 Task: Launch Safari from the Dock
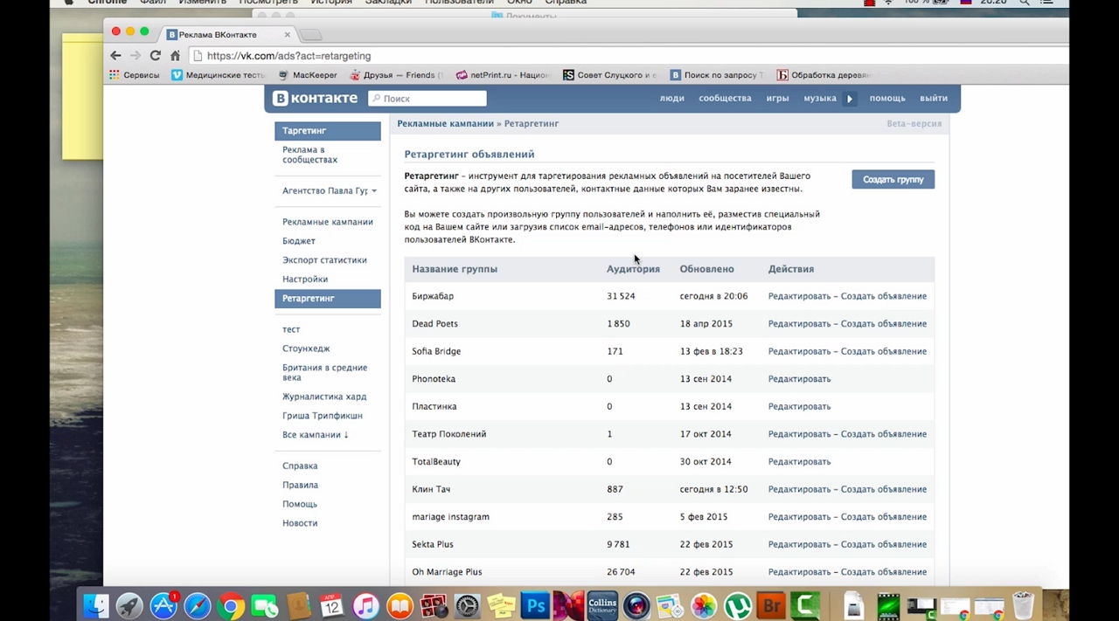[198, 605]
